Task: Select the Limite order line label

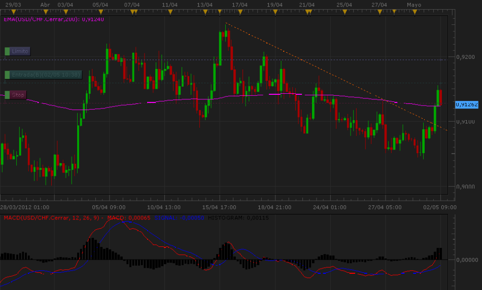Action: tap(20, 51)
